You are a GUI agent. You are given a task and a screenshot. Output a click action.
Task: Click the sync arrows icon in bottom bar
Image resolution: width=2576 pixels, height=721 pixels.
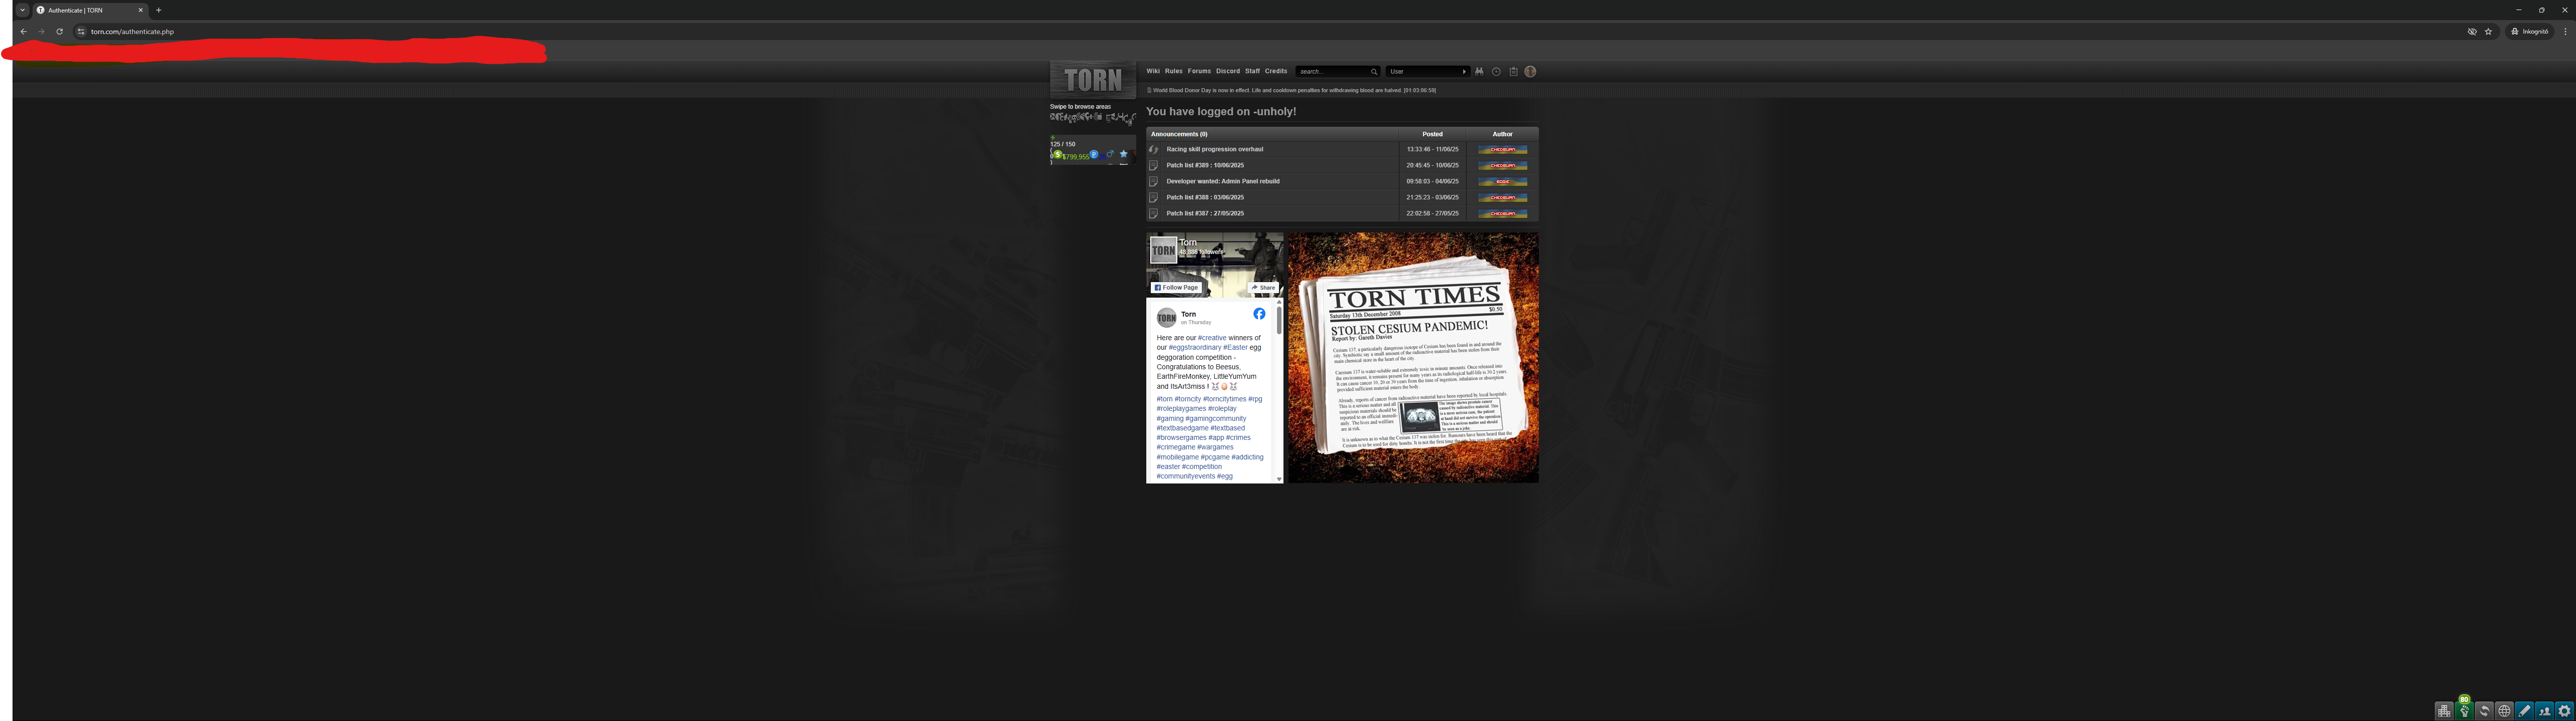click(2484, 711)
